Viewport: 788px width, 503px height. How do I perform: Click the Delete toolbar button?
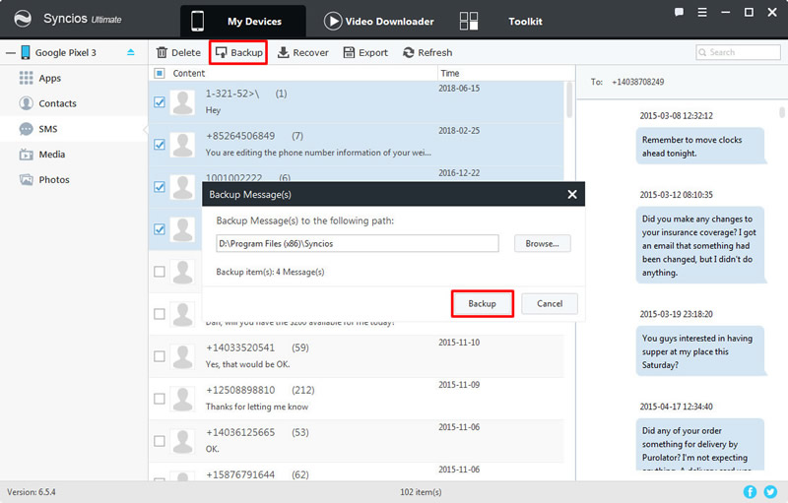[178, 52]
